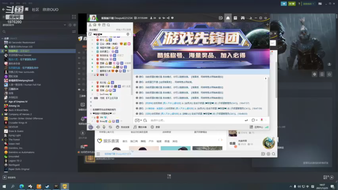
Task: Open Steam download manager at bottom center
Action: 169,176
